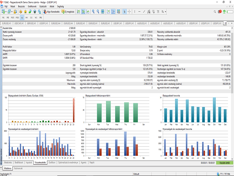Screen dimensions: 234x176
Task: Toggle the H1 timeframe button
Action: 22,17
